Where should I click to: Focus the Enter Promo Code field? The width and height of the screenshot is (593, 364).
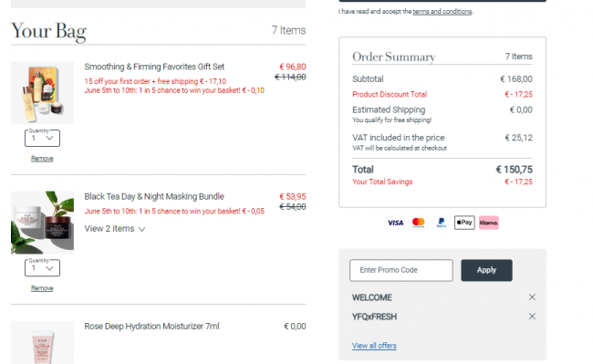[401, 270]
